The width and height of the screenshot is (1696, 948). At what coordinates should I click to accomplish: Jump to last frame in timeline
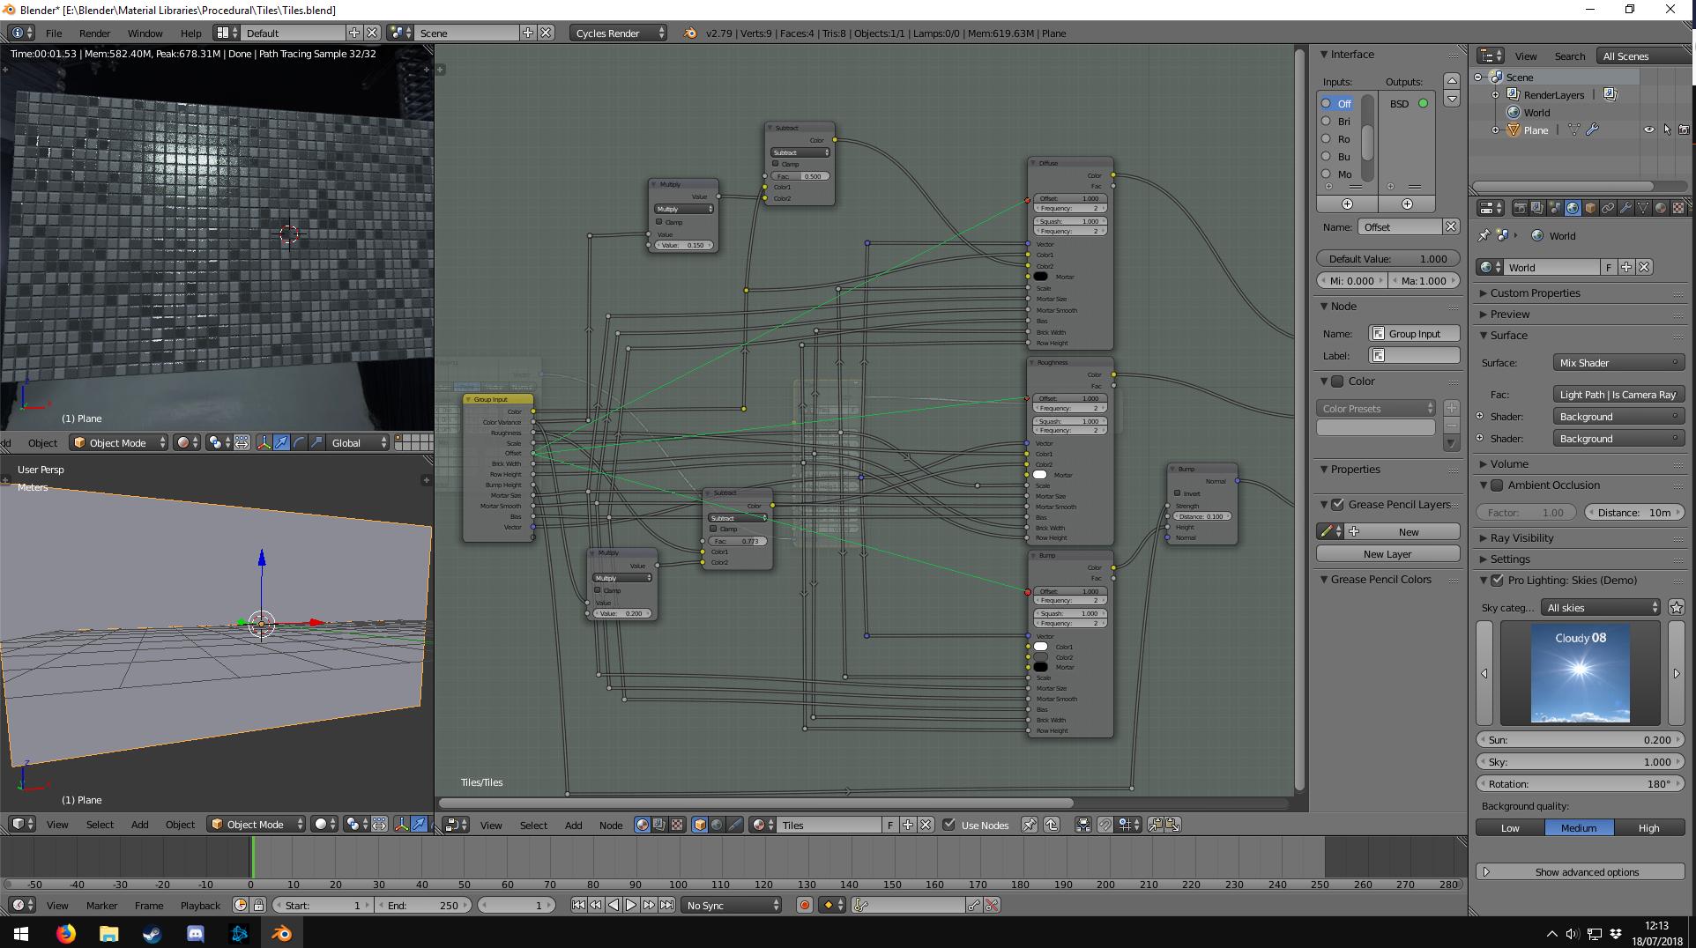click(666, 905)
